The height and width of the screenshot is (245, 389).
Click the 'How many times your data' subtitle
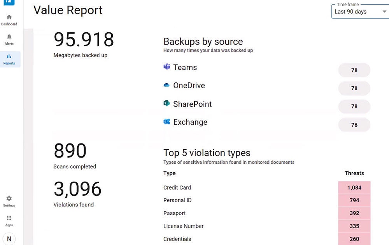[208, 51]
